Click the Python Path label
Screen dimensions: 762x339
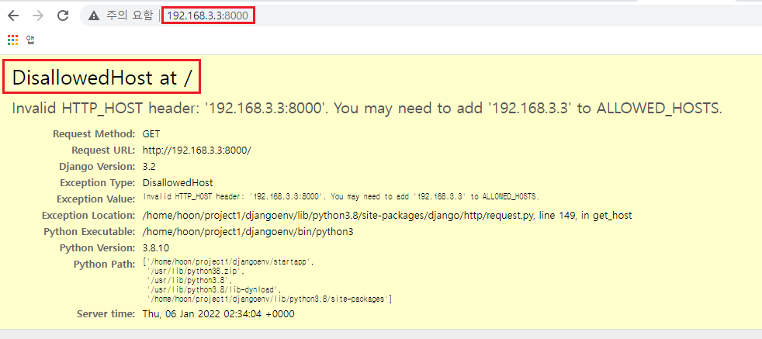click(x=104, y=265)
